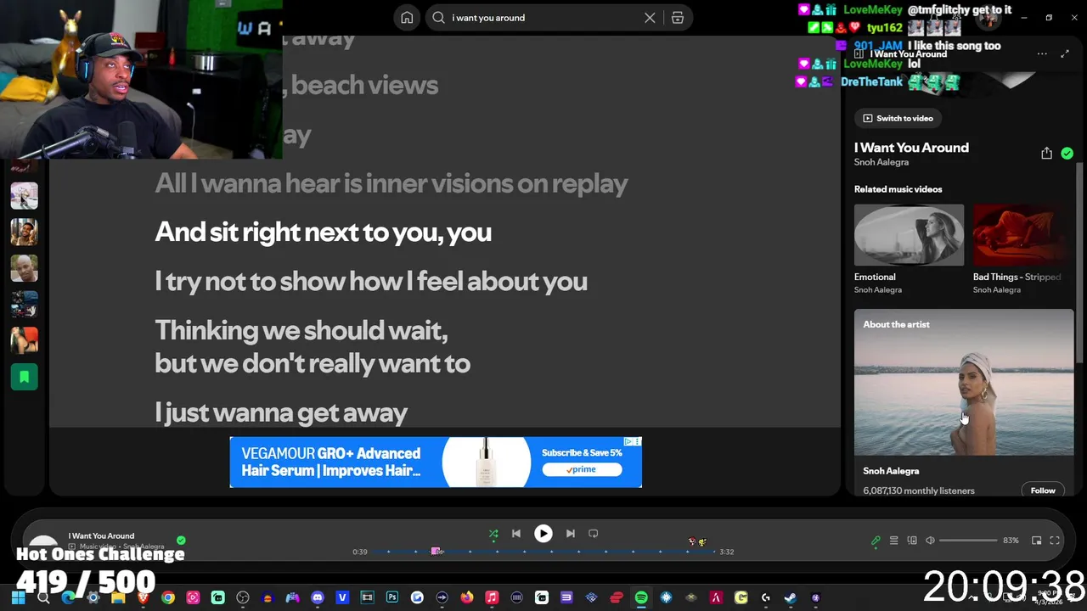Click the 6,087,130 monthly listeners text
Viewport: 1087px width, 611px height.
tap(919, 490)
